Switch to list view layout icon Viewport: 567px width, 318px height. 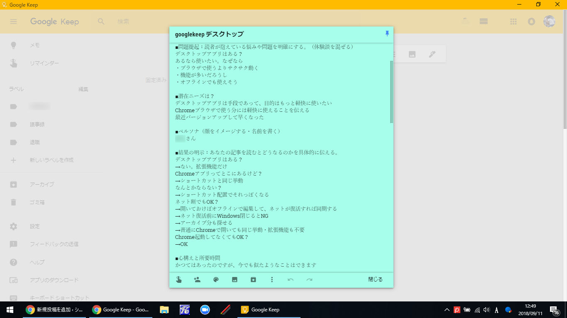point(483,22)
